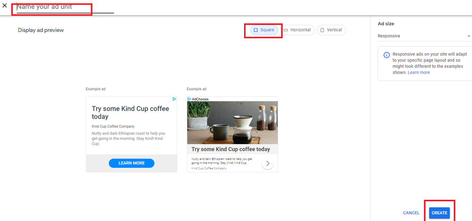This screenshot has width=472, height=221.
Task: Click the 'Name your ad unit' field
Action: (x=65, y=7)
